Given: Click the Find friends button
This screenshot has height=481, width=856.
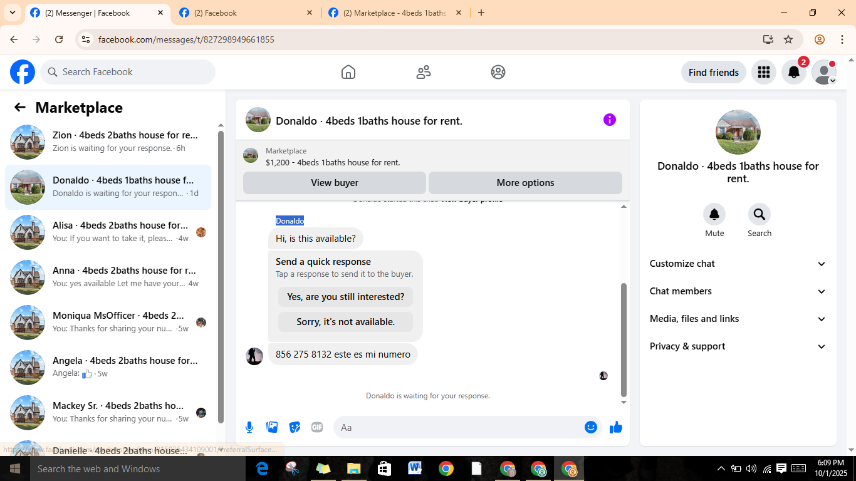Looking at the screenshot, I should (714, 72).
